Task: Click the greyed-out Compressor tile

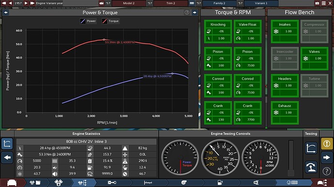Action: click(x=314, y=31)
